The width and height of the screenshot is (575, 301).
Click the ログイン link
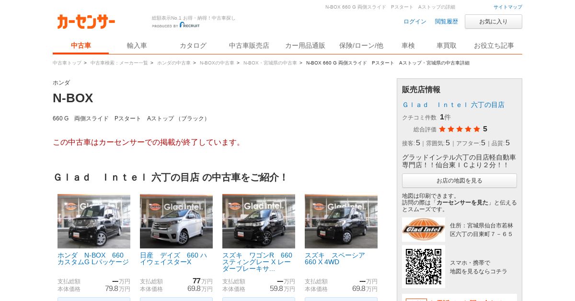click(415, 21)
